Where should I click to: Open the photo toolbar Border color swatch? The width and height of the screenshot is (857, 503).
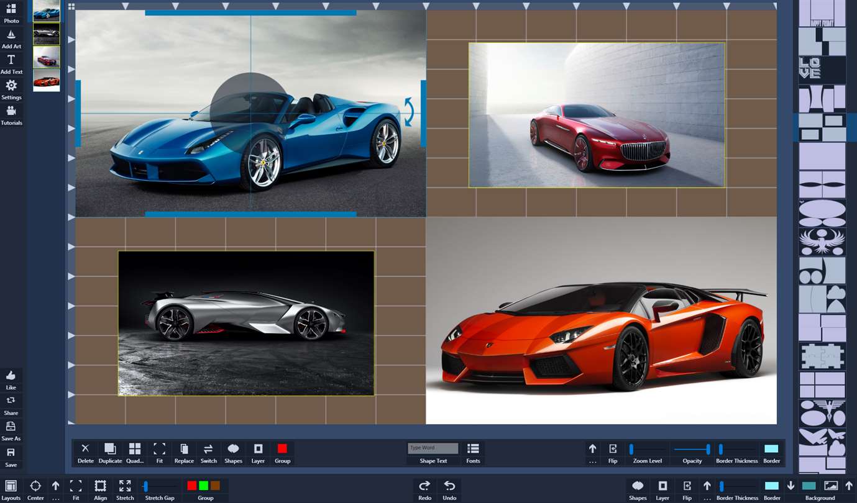pos(771,448)
